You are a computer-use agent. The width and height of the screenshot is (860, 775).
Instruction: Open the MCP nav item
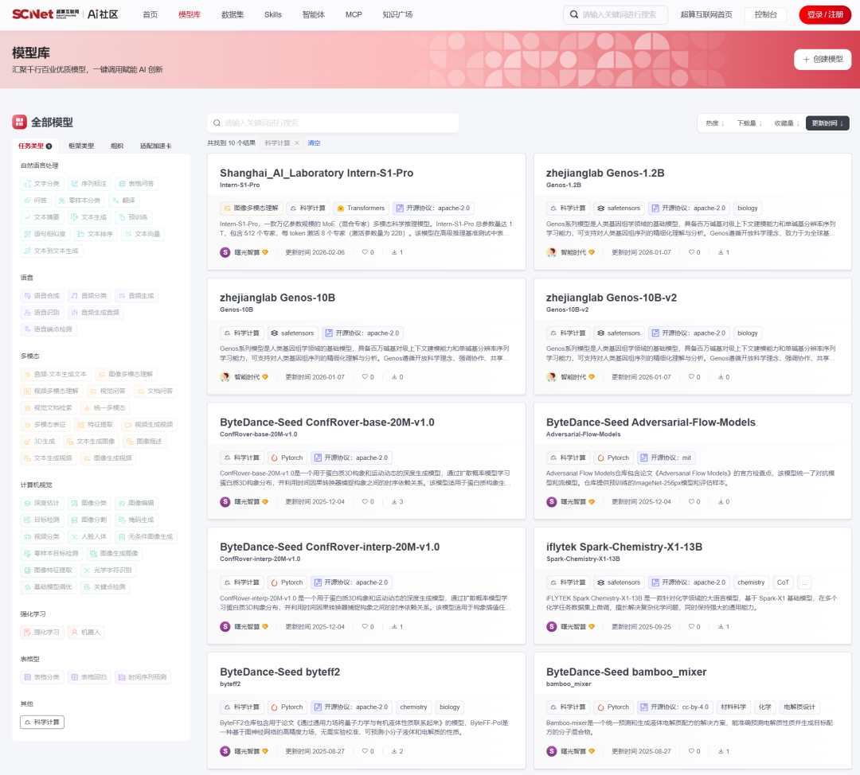click(354, 15)
